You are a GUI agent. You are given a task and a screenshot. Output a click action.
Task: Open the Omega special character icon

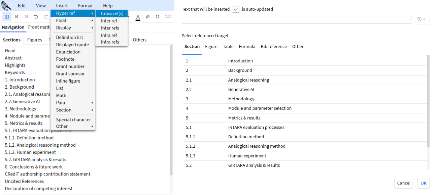[x=157, y=17]
